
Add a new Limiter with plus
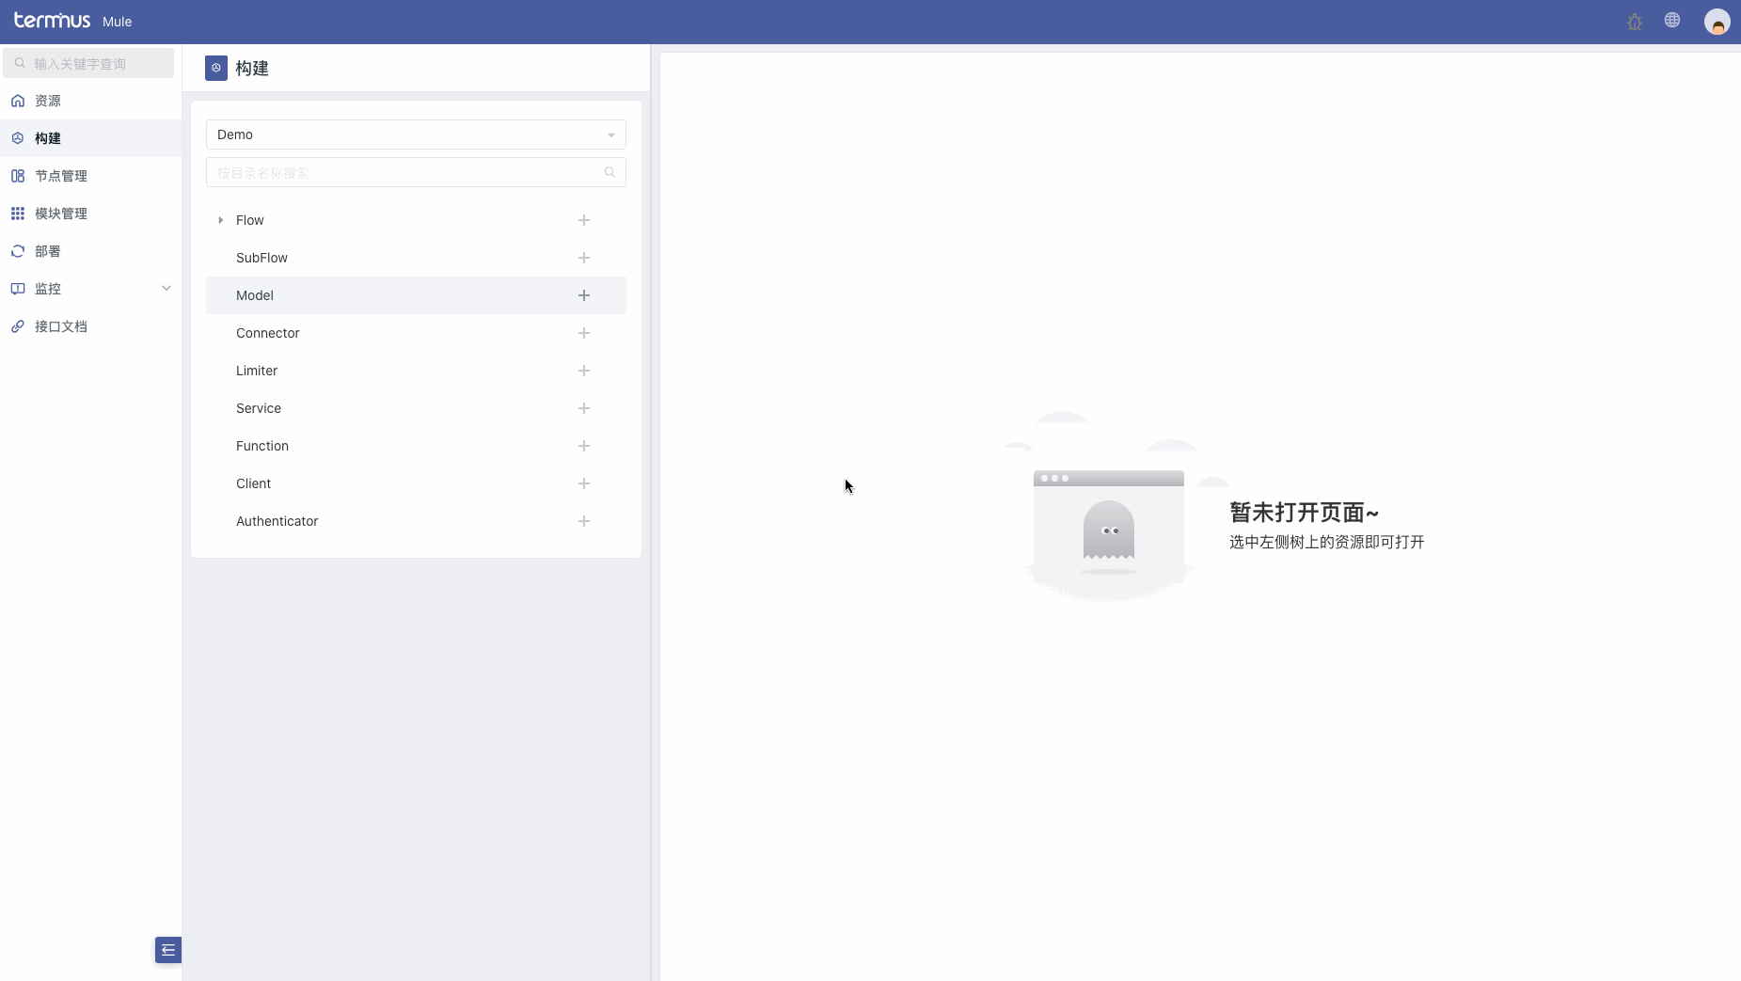click(x=584, y=371)
